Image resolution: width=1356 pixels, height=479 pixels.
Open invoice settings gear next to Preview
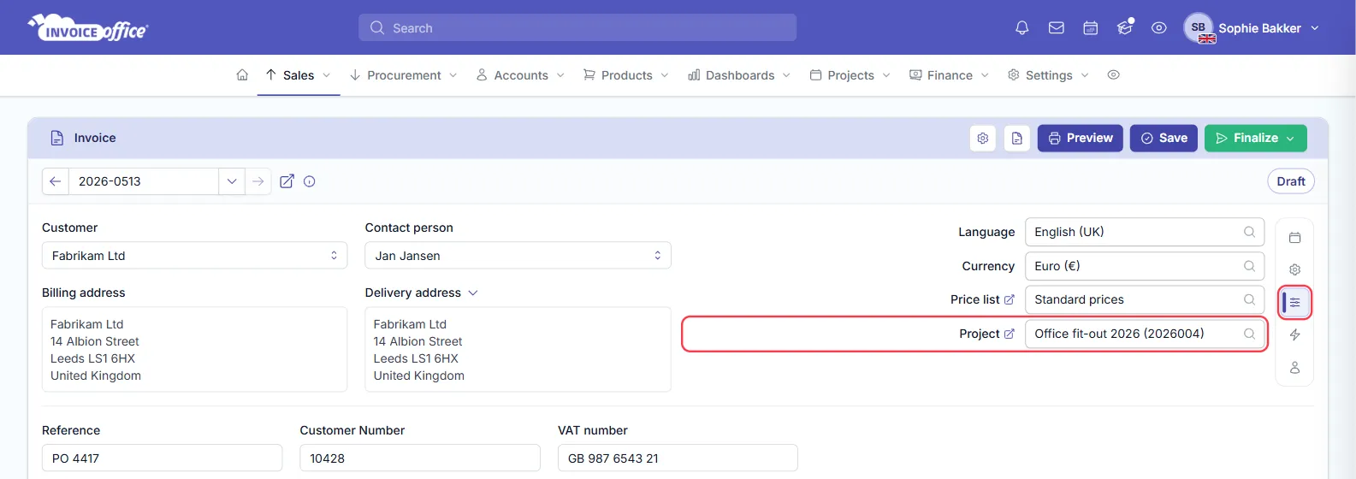point(983,139)
